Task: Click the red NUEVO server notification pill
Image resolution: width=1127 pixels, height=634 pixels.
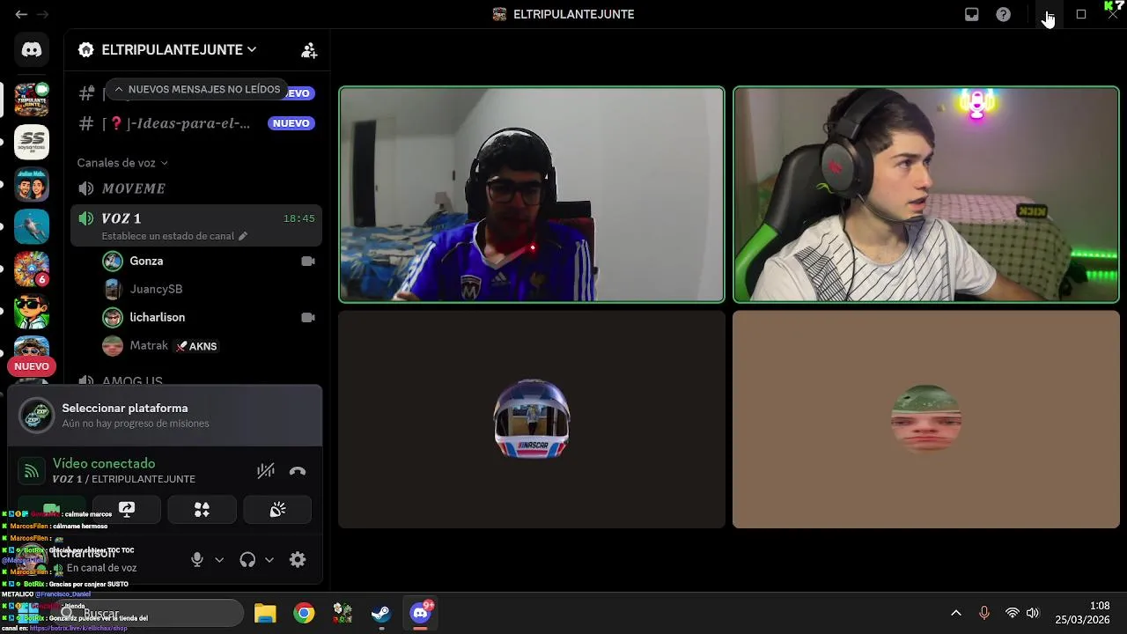Action: (32, 366)
